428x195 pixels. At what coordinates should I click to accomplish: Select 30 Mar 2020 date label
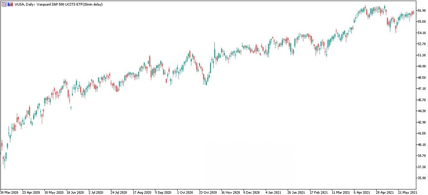[x=9, y=192]
